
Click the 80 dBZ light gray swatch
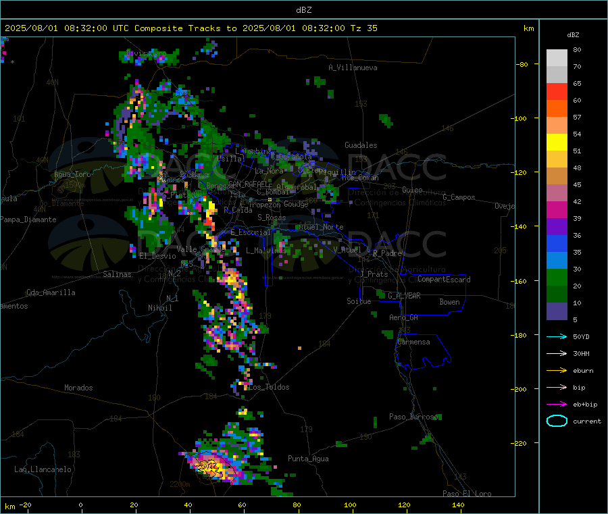(x=557, y=58)
